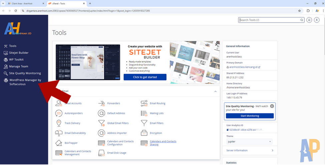Collapse the Email section chevron
The width and height of the screenshot is (325, 165).
click(215, 91)
